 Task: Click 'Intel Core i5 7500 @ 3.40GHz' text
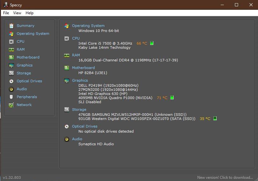(x=105, y=43)
